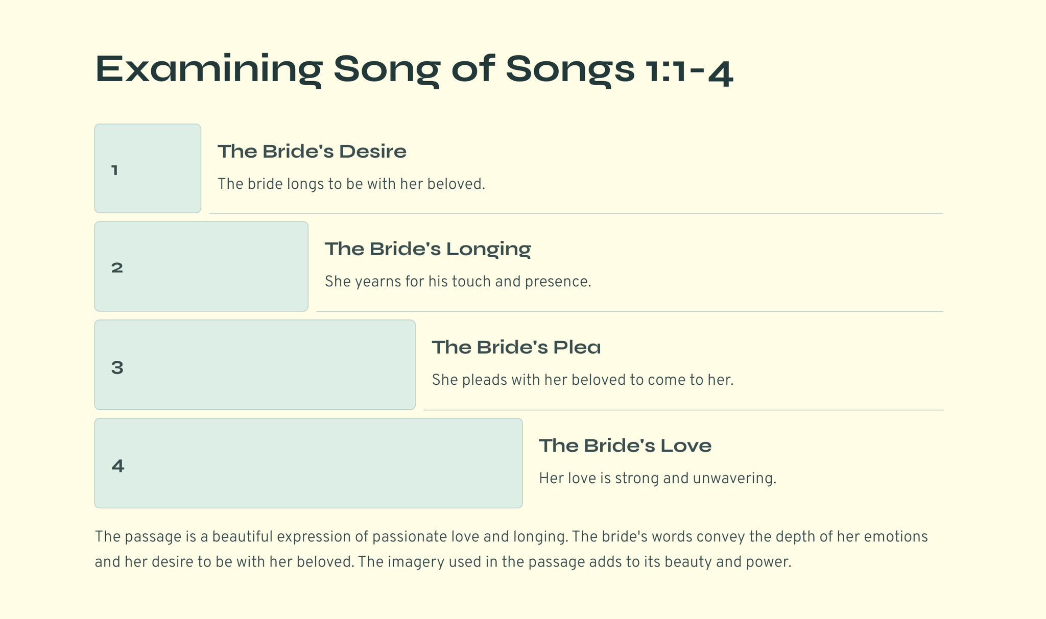Viewport: 1046px width, 619px height.
Task: Click the widest box numbered 4
Action: (308, 463)
